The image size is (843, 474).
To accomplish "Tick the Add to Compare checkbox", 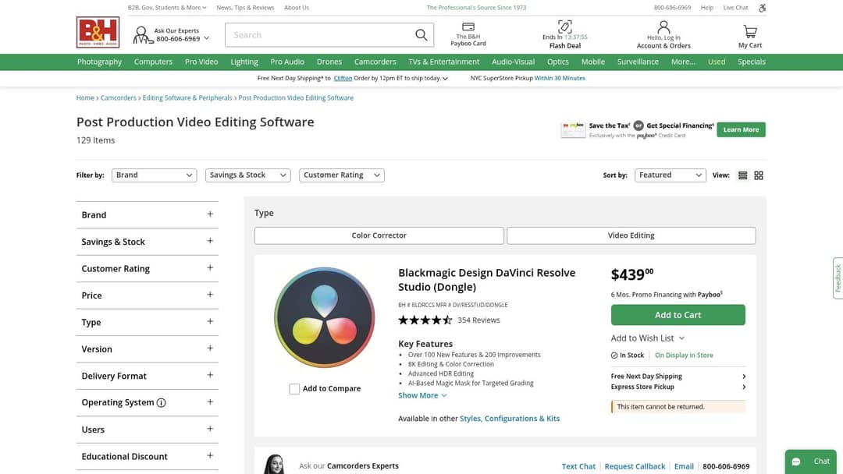I will (x=294, y=389).
